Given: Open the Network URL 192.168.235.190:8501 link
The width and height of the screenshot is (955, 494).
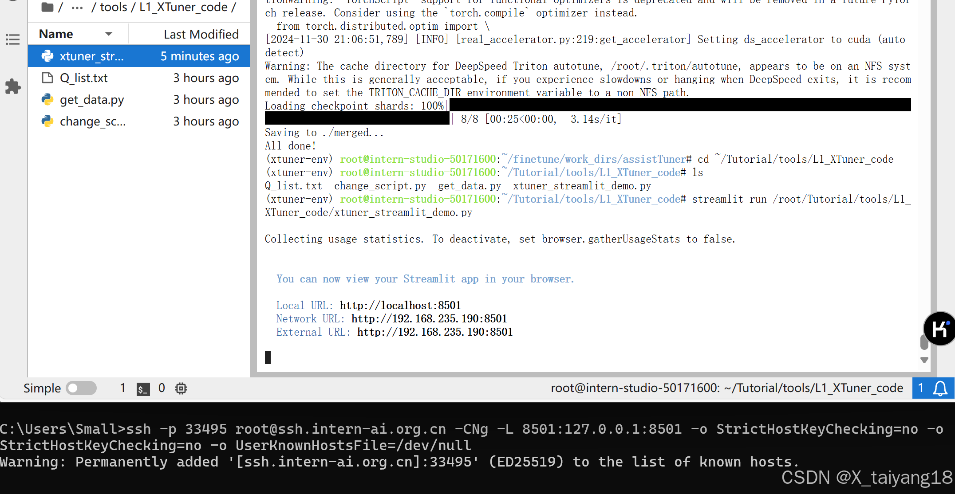Looking at the screenshot, I should (429, 319).
